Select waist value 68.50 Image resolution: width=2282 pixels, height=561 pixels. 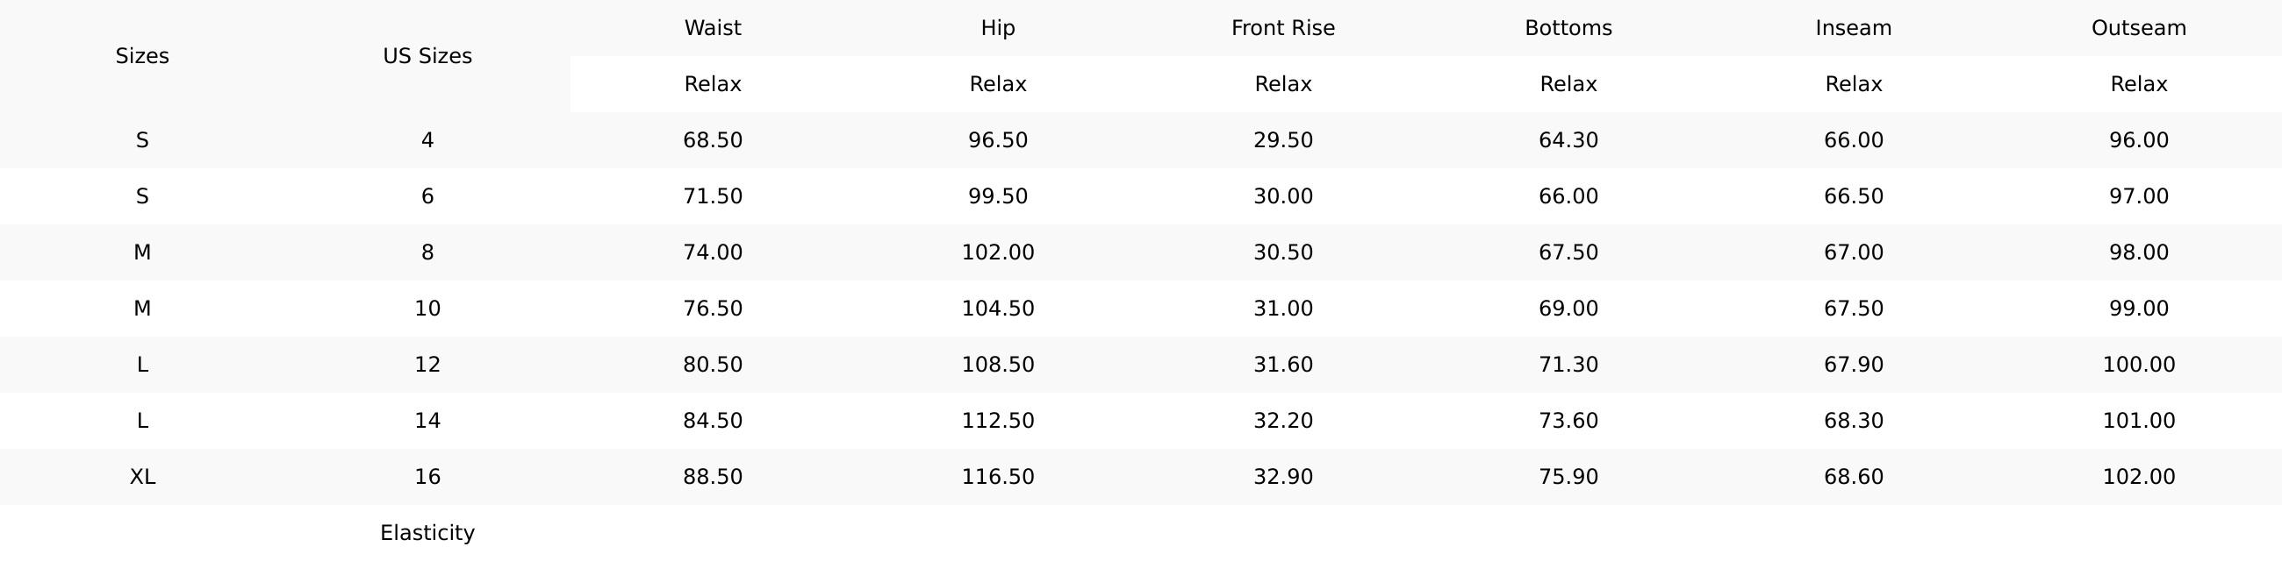tap(712, 141)
